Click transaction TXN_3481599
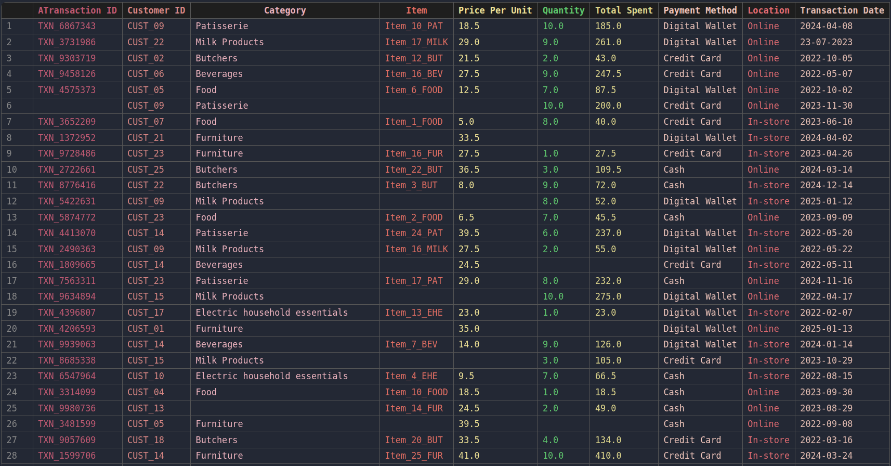This screenshot has width=891, height=466. point(77,424)
